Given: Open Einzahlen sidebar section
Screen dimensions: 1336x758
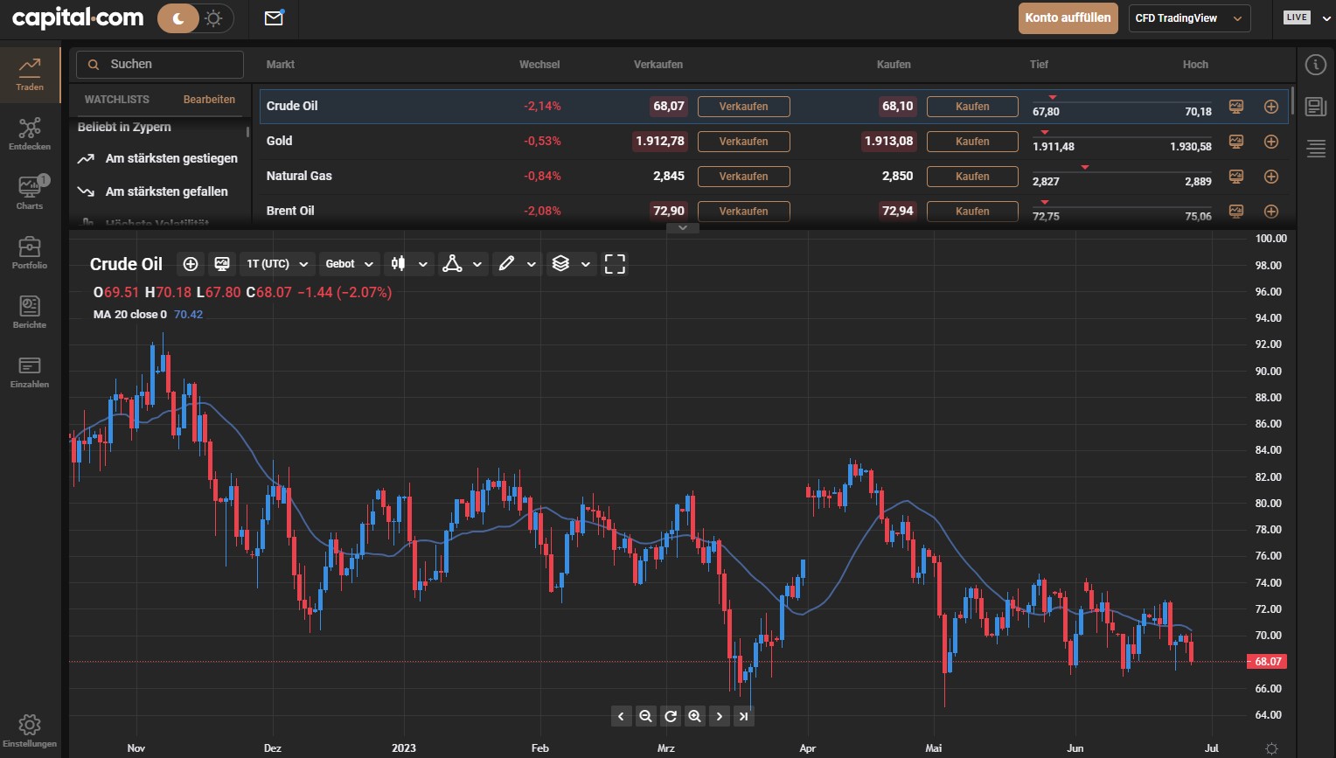Looking at the screenshot, I should [30, 372].
